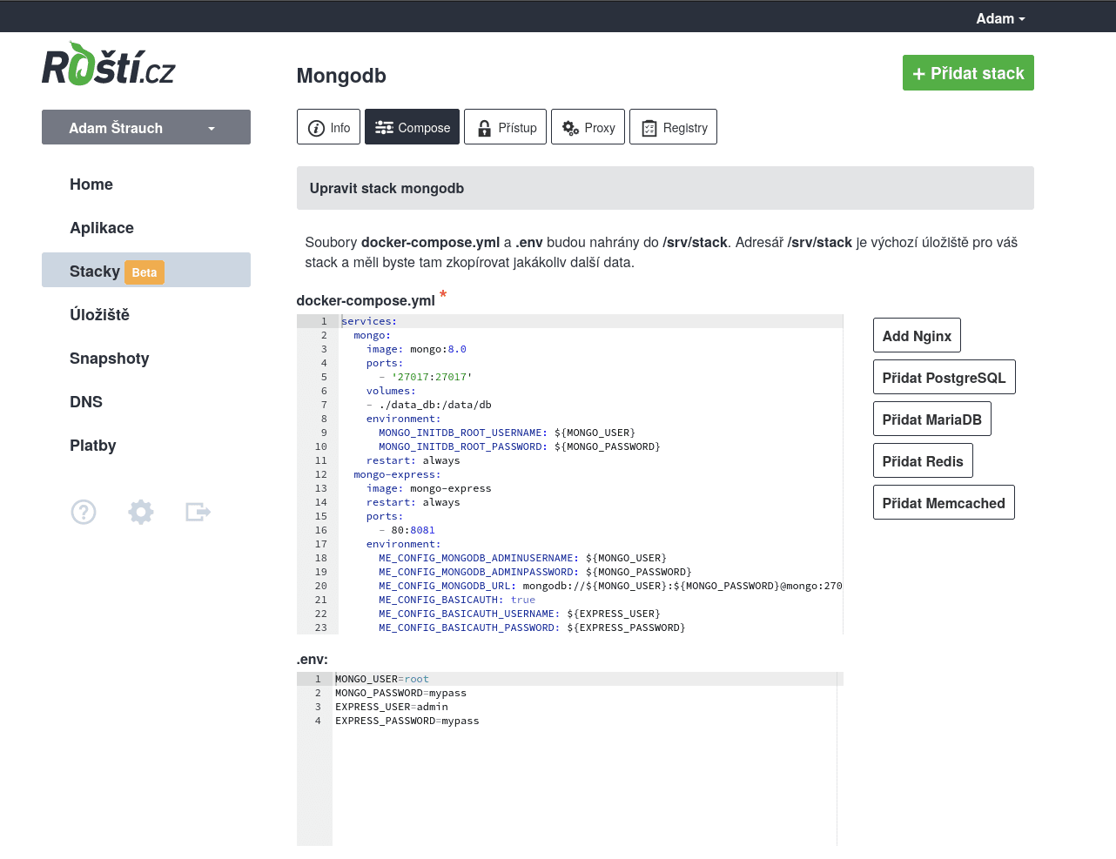Screen dimensions: 1116x859
Task: Click the Info tab's circled i icon
Action: [316, 128]
